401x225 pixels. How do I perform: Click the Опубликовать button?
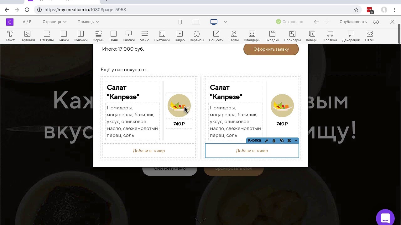(x=353, y=22)
